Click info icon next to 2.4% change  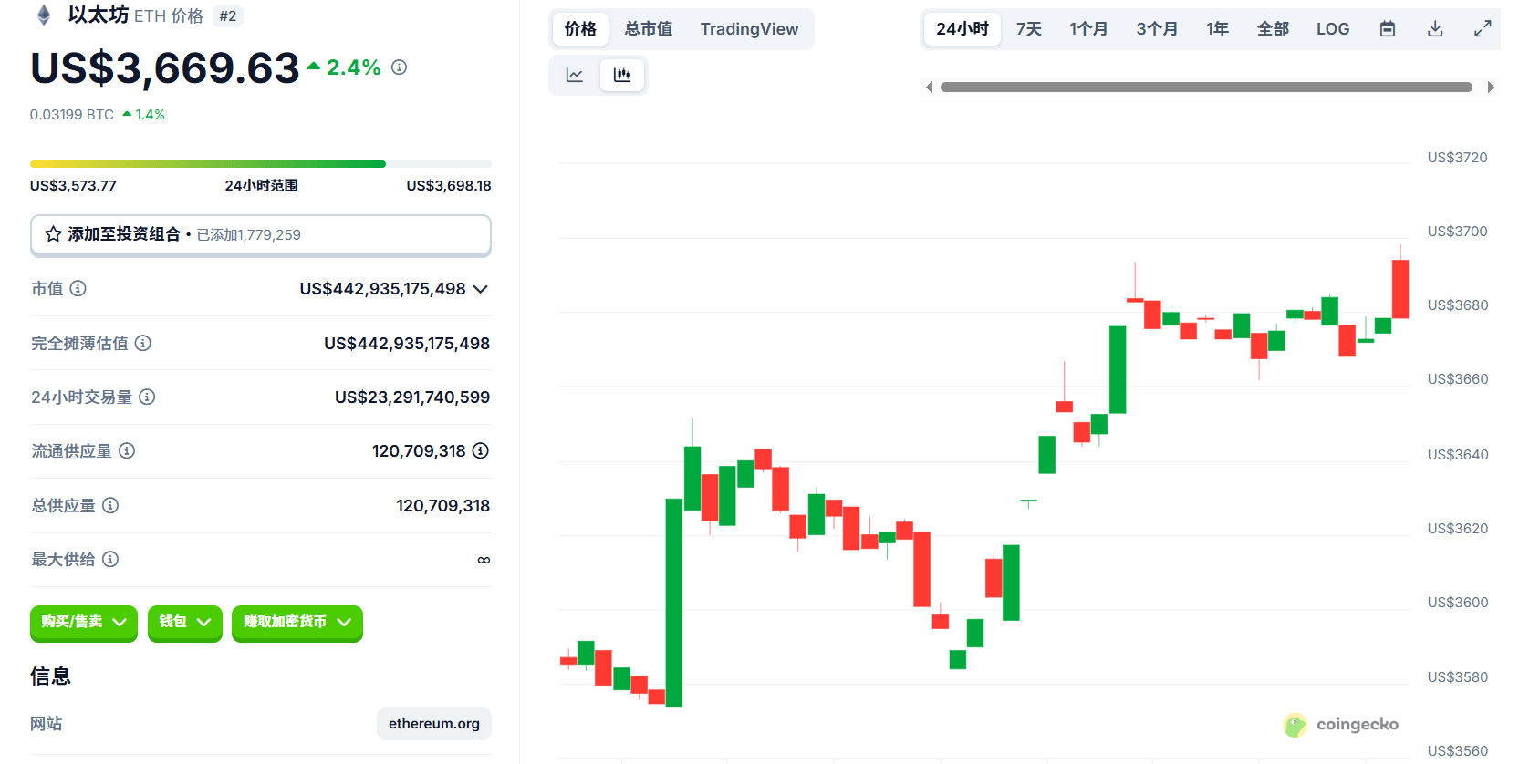click(399, 67)
